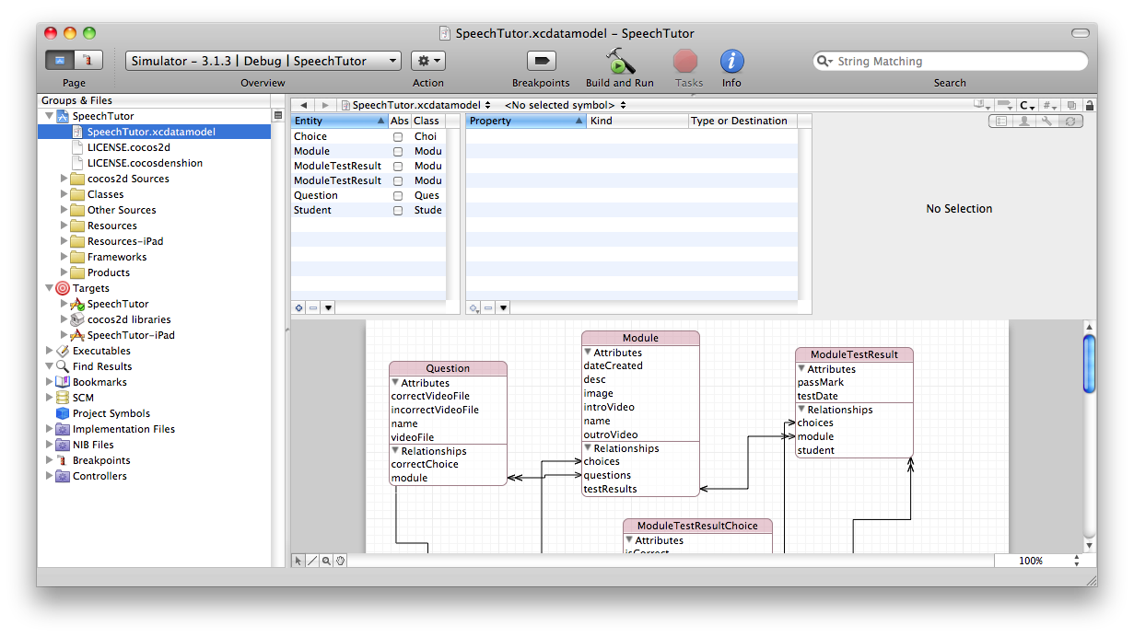The width and height of the screenshot is (1134, 637).
Task: Sort by the Property column header
Action: coord(526,121)
